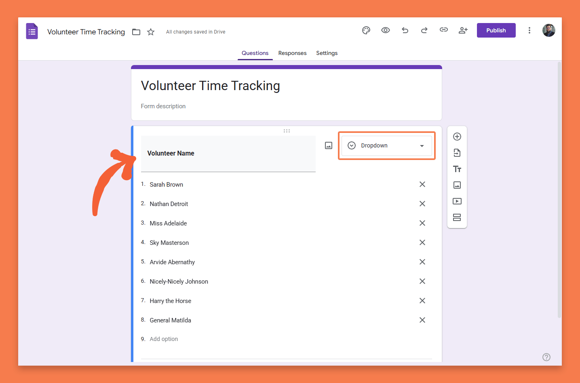Click the undo arrow icon
This screenshot has width=580, height=383.
click(x=405, y=30)
